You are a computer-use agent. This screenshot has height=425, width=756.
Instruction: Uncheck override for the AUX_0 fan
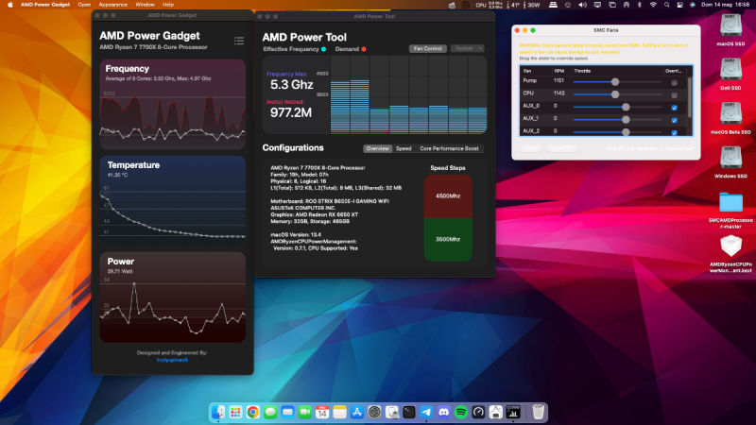674,108
